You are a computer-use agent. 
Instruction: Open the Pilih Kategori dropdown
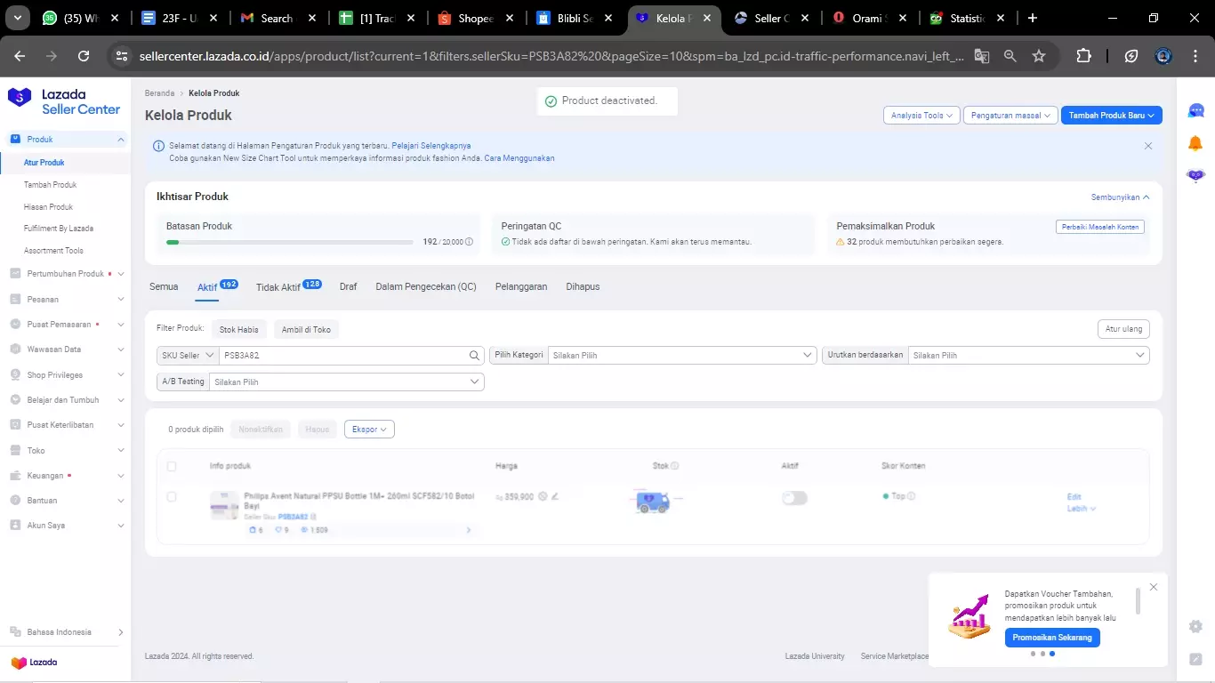[680, 356]
